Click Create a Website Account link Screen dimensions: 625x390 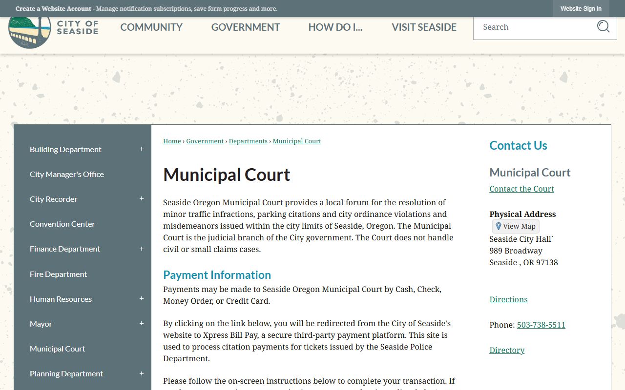click(x=53, y=9)
